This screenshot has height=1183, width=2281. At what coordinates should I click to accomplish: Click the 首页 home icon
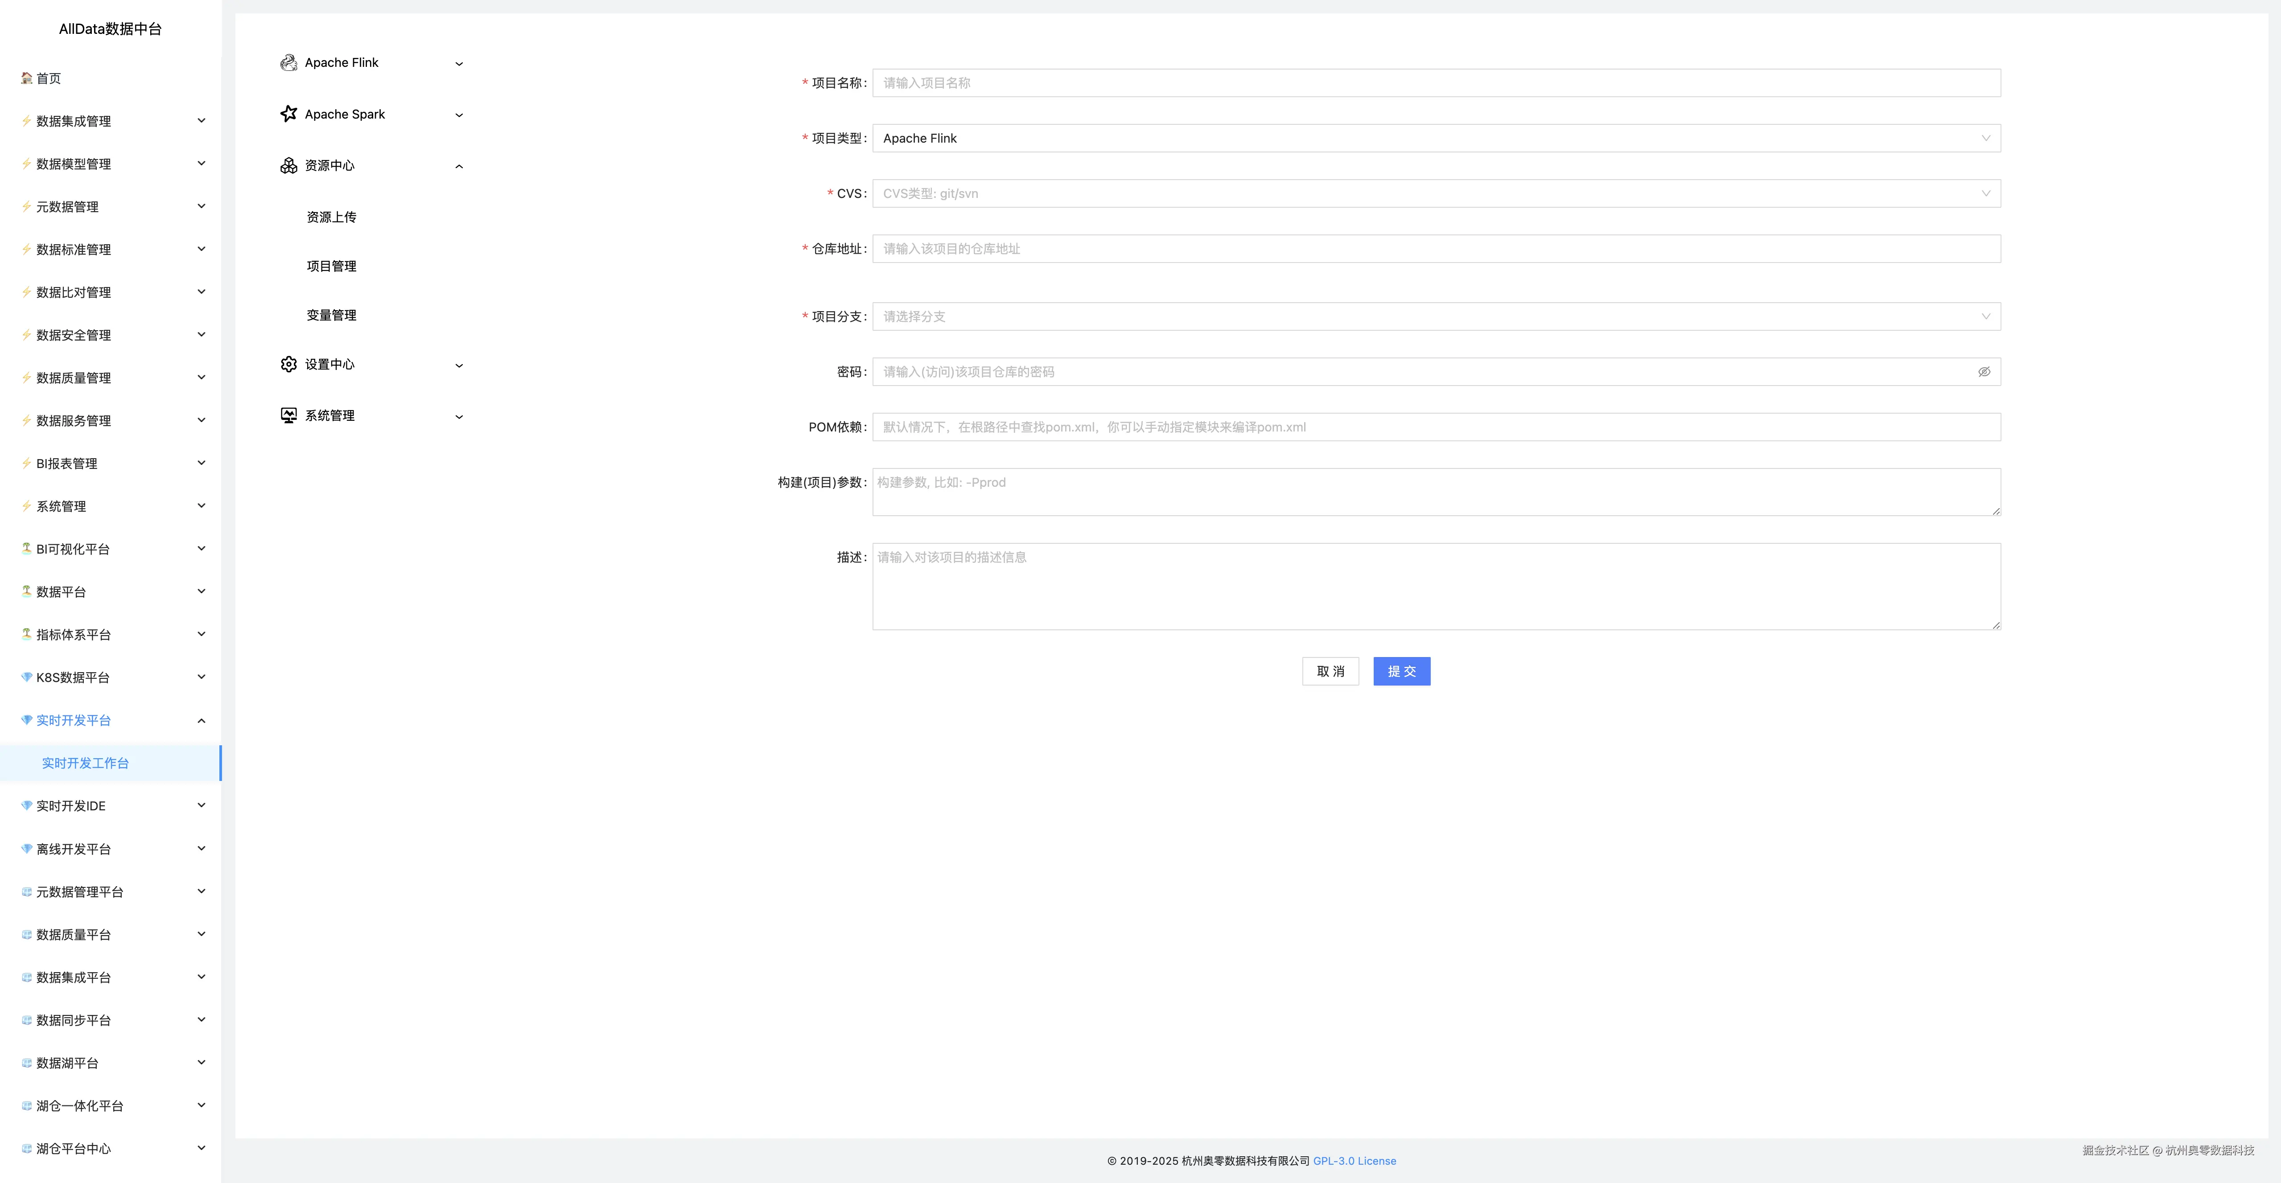pos(27,78)
